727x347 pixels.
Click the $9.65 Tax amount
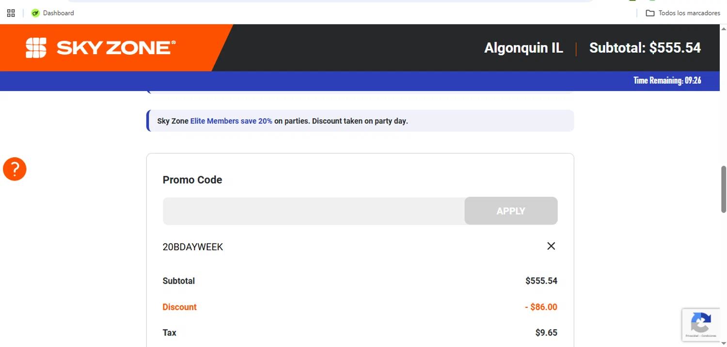(x=546, y=333)
